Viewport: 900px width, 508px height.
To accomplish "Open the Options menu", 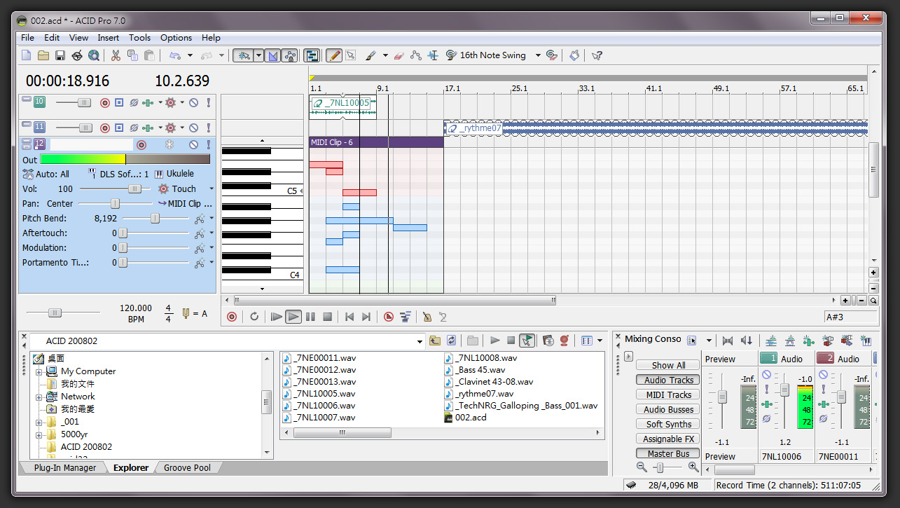I will (x=176, y=38).
